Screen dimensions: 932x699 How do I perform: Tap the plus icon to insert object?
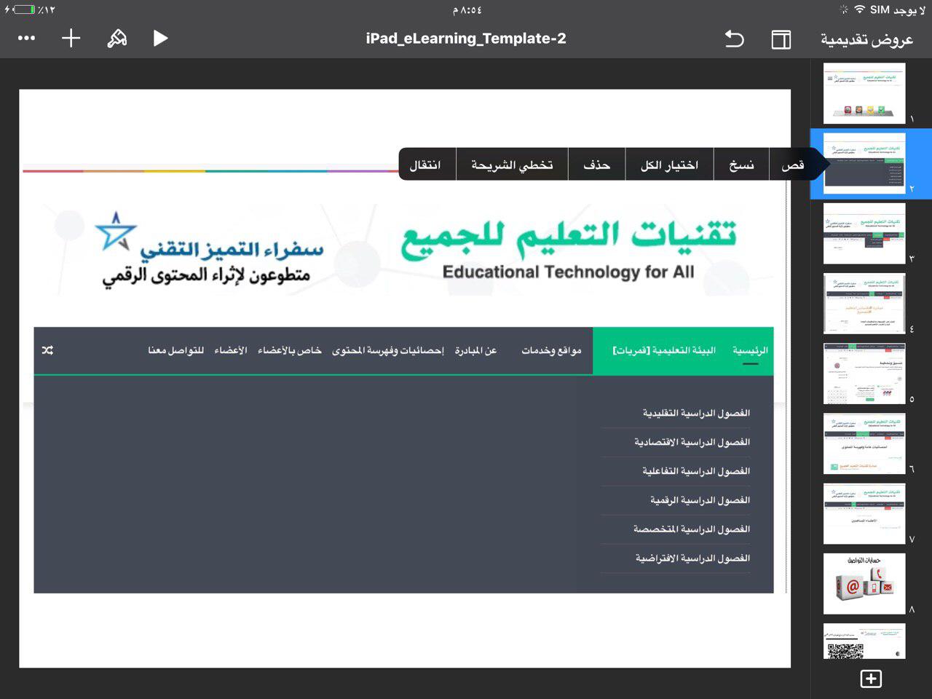coord(71,39)
